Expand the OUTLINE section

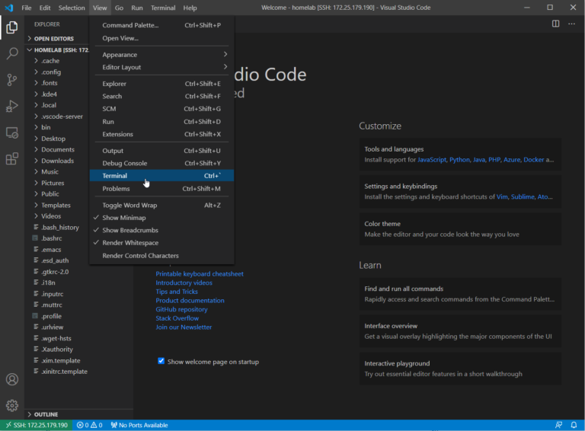pos(46,414)
